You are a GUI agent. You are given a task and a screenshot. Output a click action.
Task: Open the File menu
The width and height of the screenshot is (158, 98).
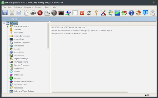(x=4, y=7)
